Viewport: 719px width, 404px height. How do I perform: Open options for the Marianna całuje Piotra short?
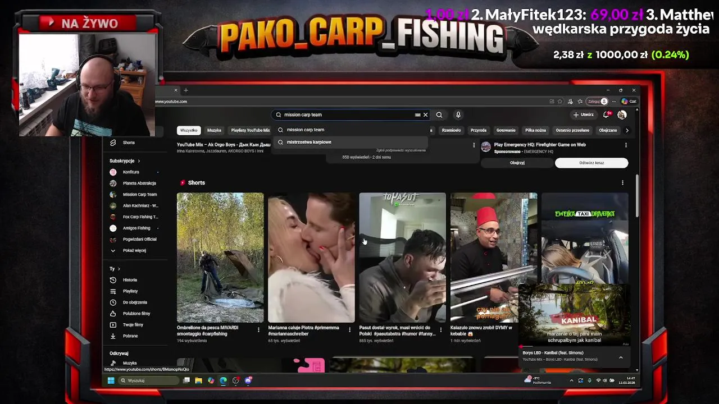tap(349, 330)
